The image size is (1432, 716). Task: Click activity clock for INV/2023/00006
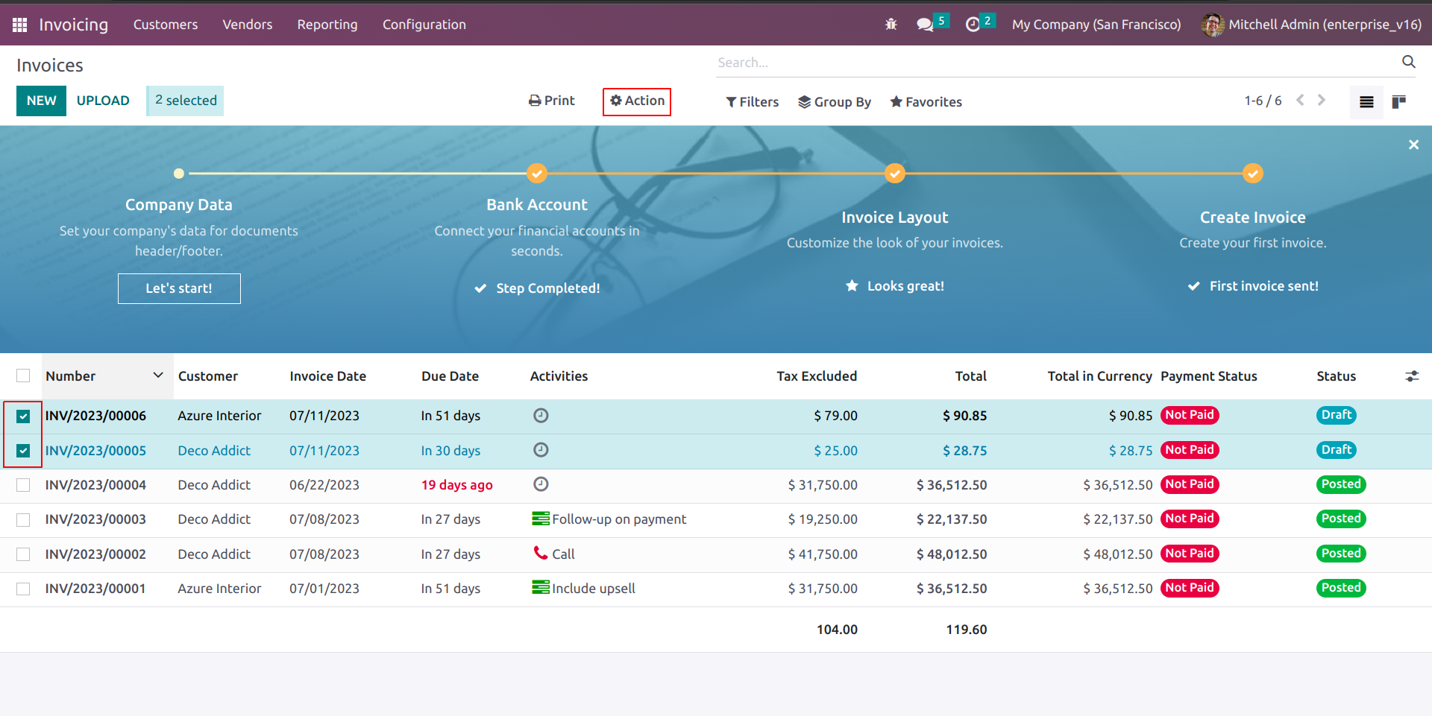(x=541, y=416)
